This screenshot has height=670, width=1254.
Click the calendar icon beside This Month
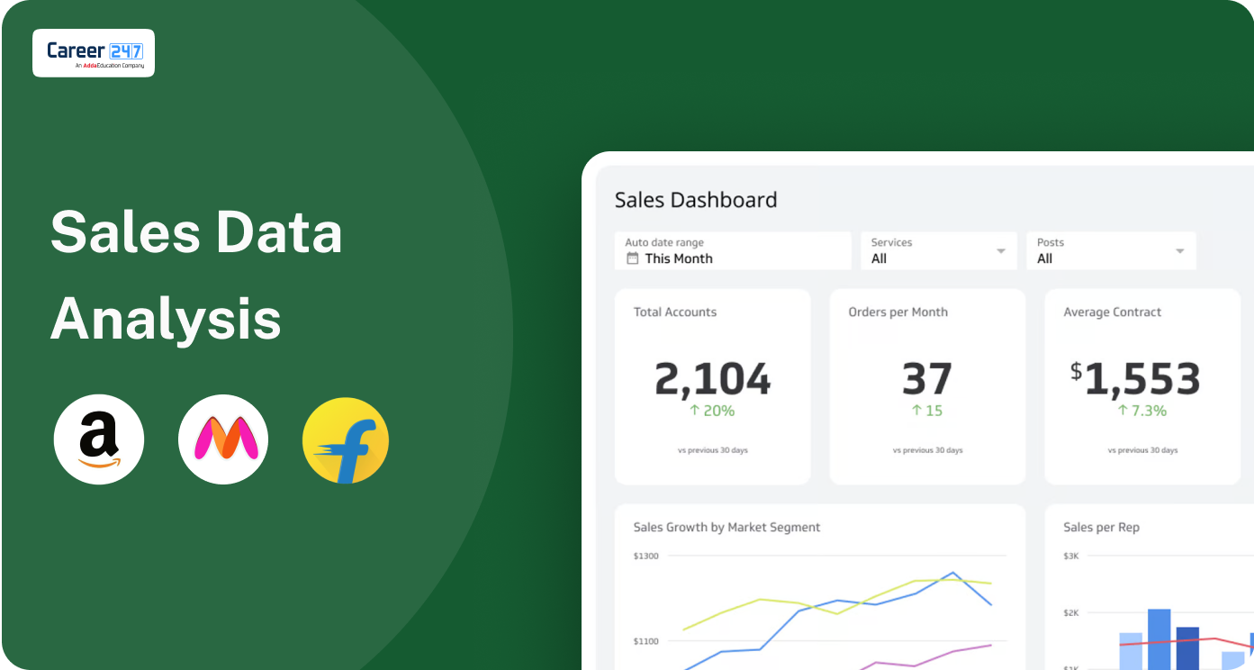(x=633, y=258)
